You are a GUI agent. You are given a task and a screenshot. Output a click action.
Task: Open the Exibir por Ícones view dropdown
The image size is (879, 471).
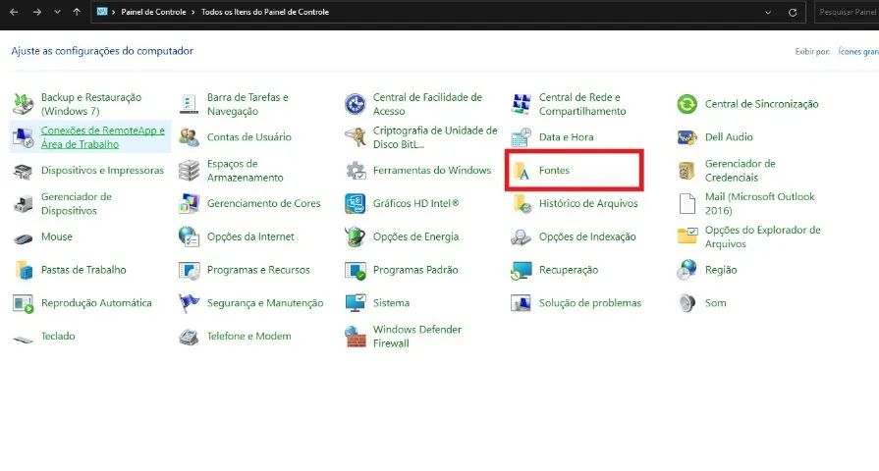858,52
